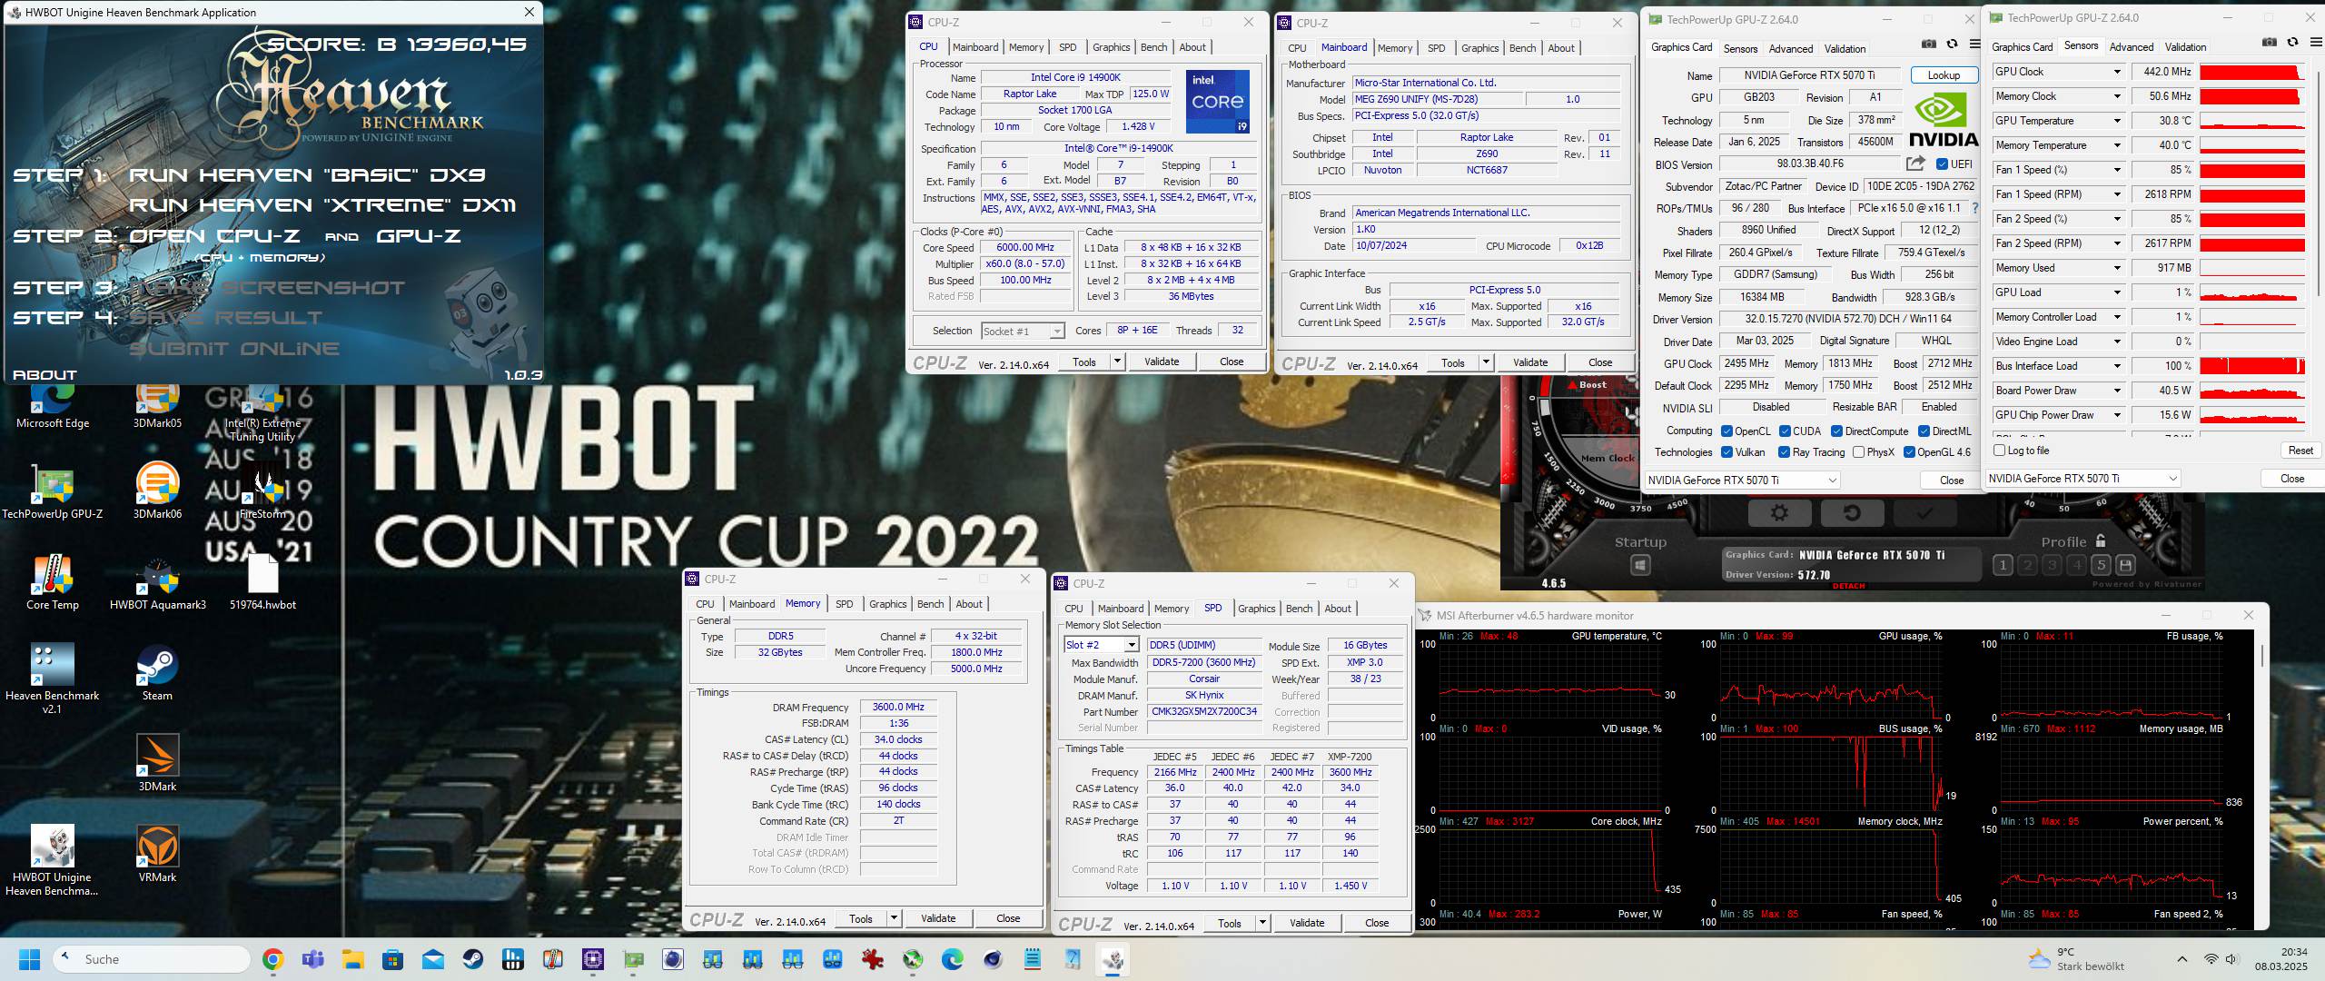Image resolution: width=2325 pixels, height=981 pixels.
Task: Open Heaven Benchmark v2.1 desktop icon
Action: point(52,679)
